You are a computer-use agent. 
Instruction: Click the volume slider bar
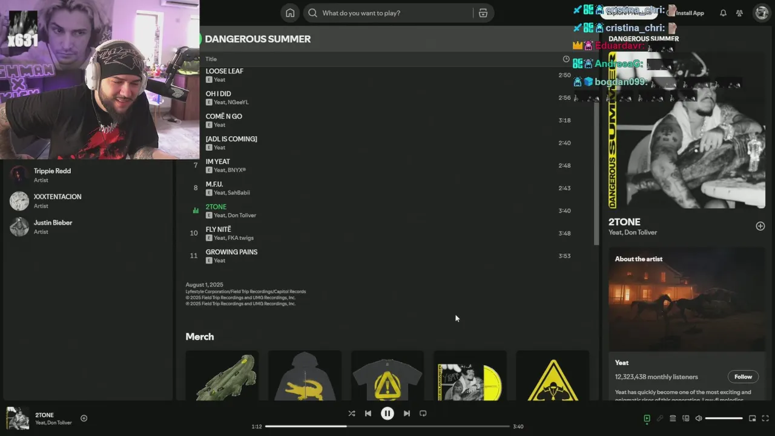coord(724,418)
